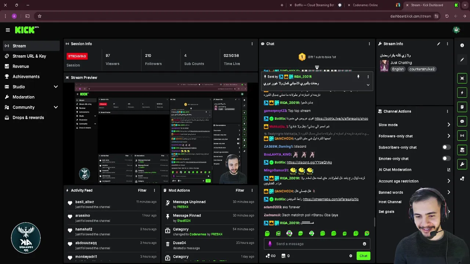Open botrix.live shop link in chat
470x264 pixels.
(x=341, y=118)
